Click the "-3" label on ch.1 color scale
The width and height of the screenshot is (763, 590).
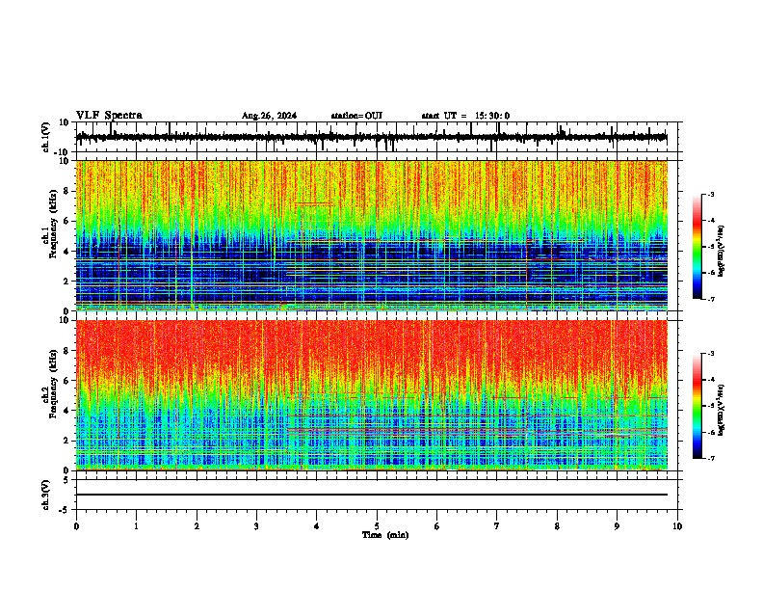711,194
